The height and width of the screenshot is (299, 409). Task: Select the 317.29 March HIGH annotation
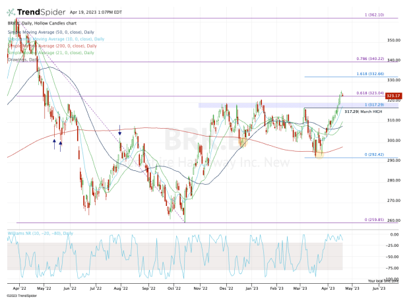pos(358,112)
